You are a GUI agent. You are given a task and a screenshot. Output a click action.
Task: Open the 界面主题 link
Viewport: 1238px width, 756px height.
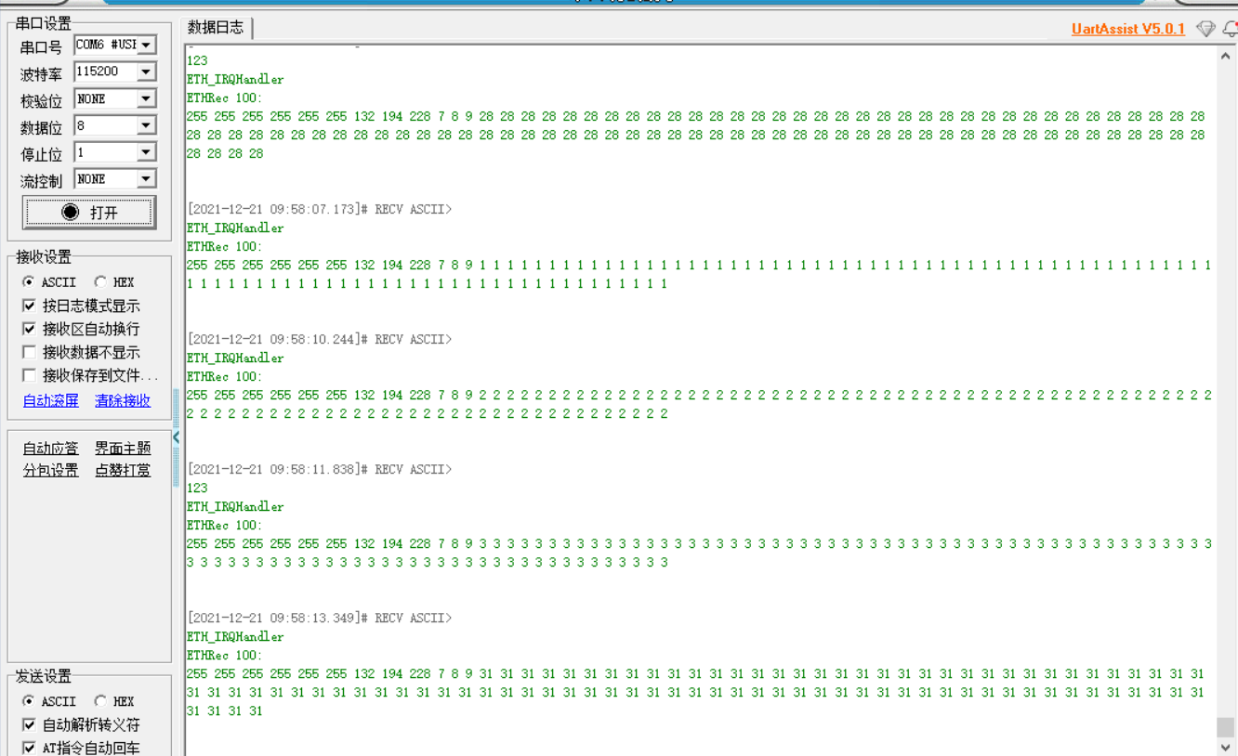(123, 449)
